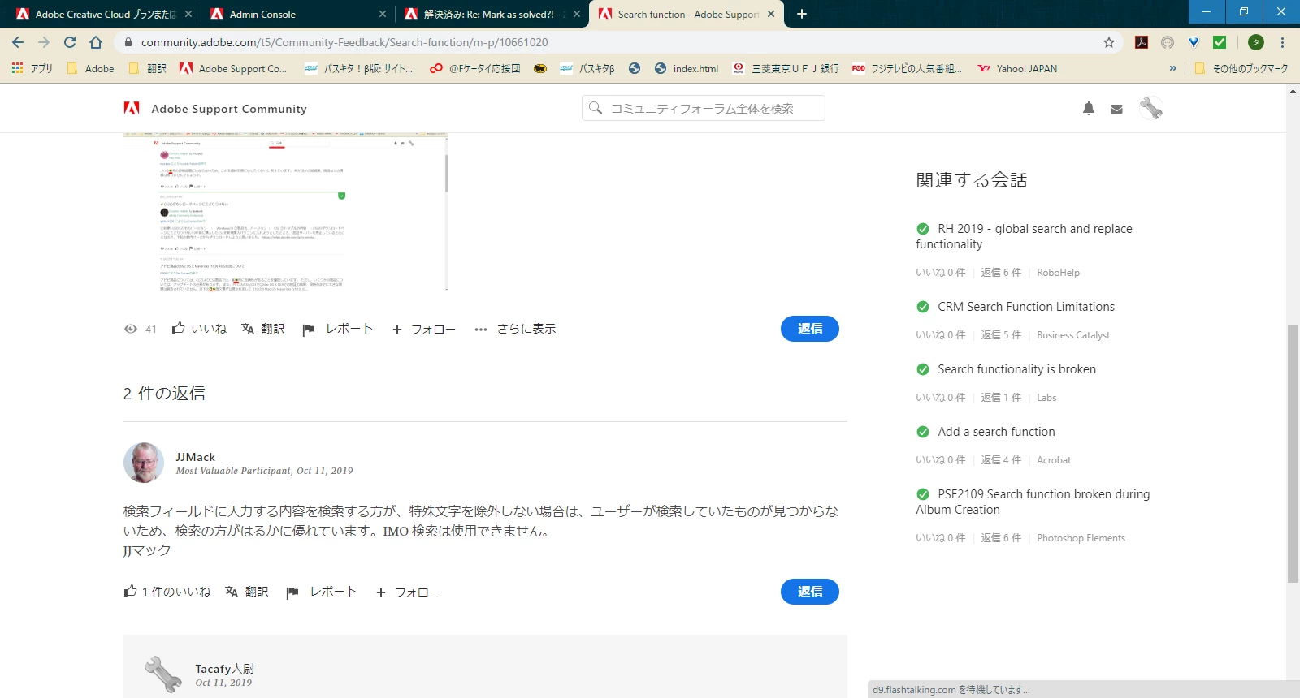The height and width of the screenshot is (698, 1300).
Task: Click the Adobe logo in the site header
Action: 132,108
